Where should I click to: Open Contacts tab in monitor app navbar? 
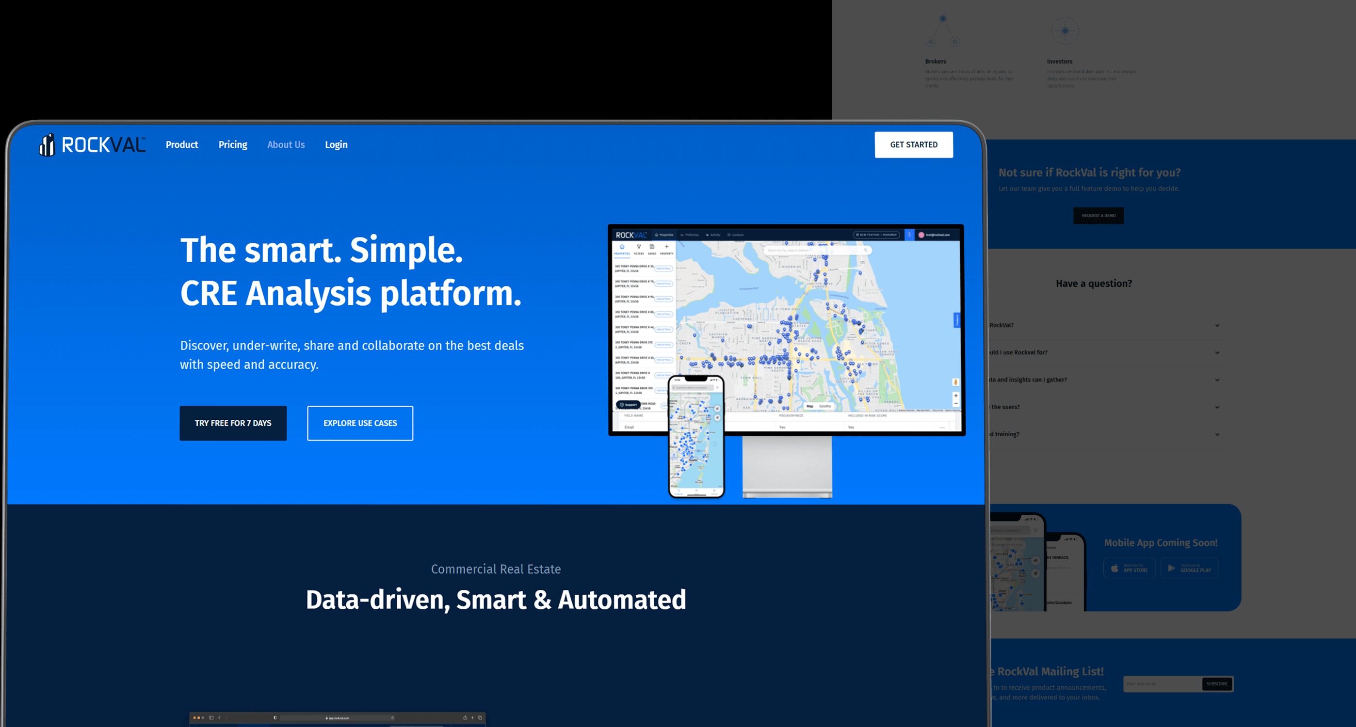click(x=736, y=235)
